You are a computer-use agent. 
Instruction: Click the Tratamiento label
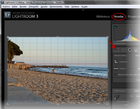pyautogui.click(x=120, y=91)
